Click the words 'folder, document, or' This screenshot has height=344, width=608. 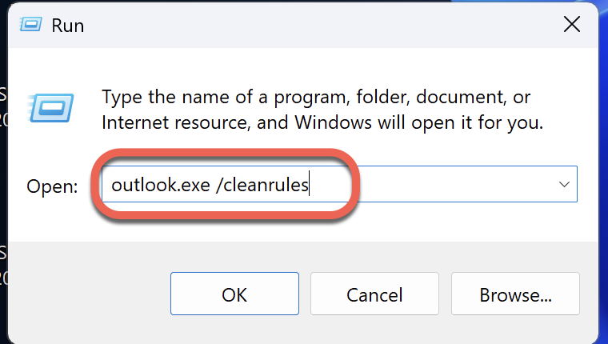pyautogui.click(x=442, y=98)
